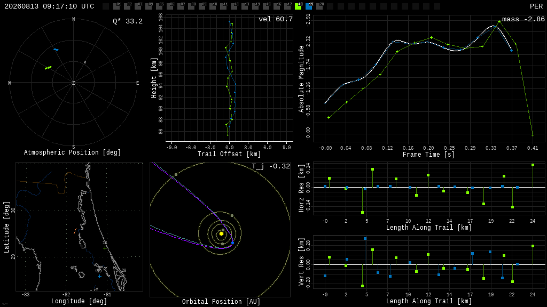Screen dimensions: 547x307
Task: Click the mass -2.86 label
Action: [x=523, y=19]
